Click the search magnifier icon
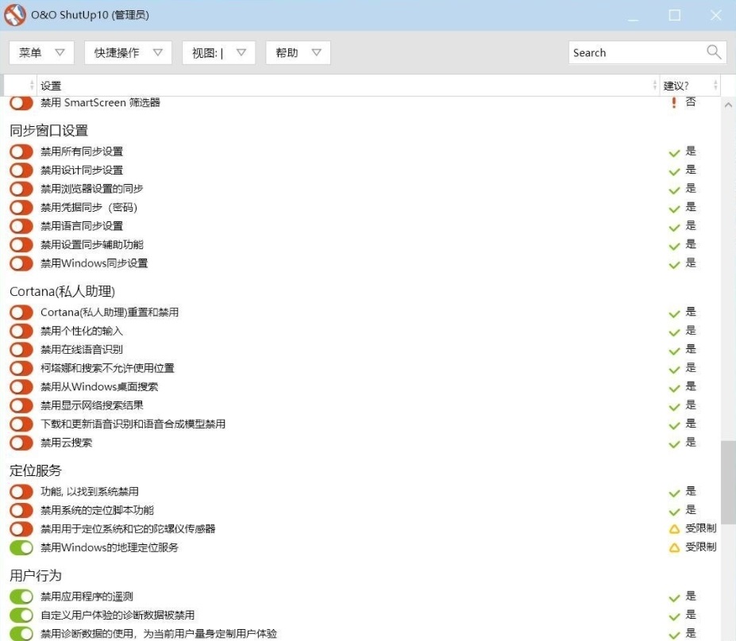Viewport: 736px width, 641px height. click(x=714, y=52)
